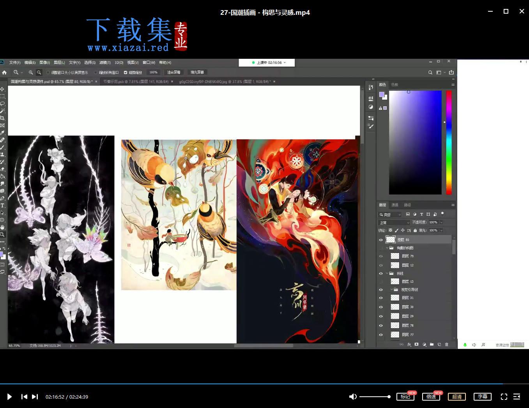Select the Eyedropper tool
Screen dimensions: 529x408
[2, 133]
